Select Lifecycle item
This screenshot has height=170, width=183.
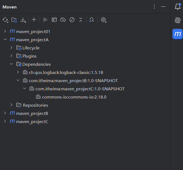[x=31, y=48]
